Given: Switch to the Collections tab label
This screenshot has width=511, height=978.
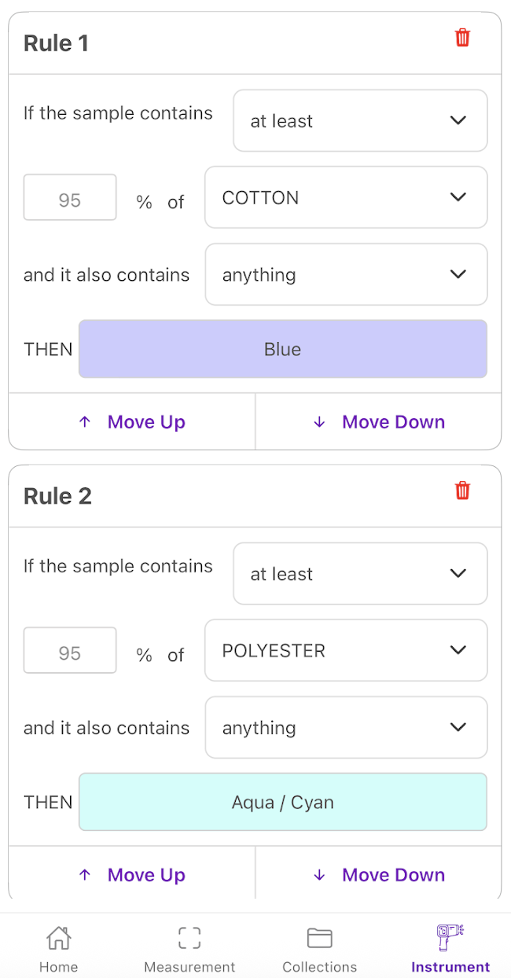Looking at the screenshot, I should [319, 967].
